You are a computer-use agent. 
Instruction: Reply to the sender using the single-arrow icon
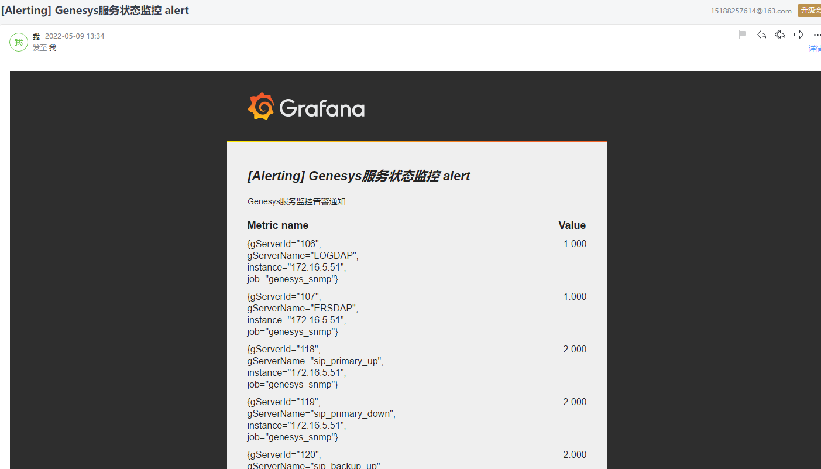coord(761,35)
